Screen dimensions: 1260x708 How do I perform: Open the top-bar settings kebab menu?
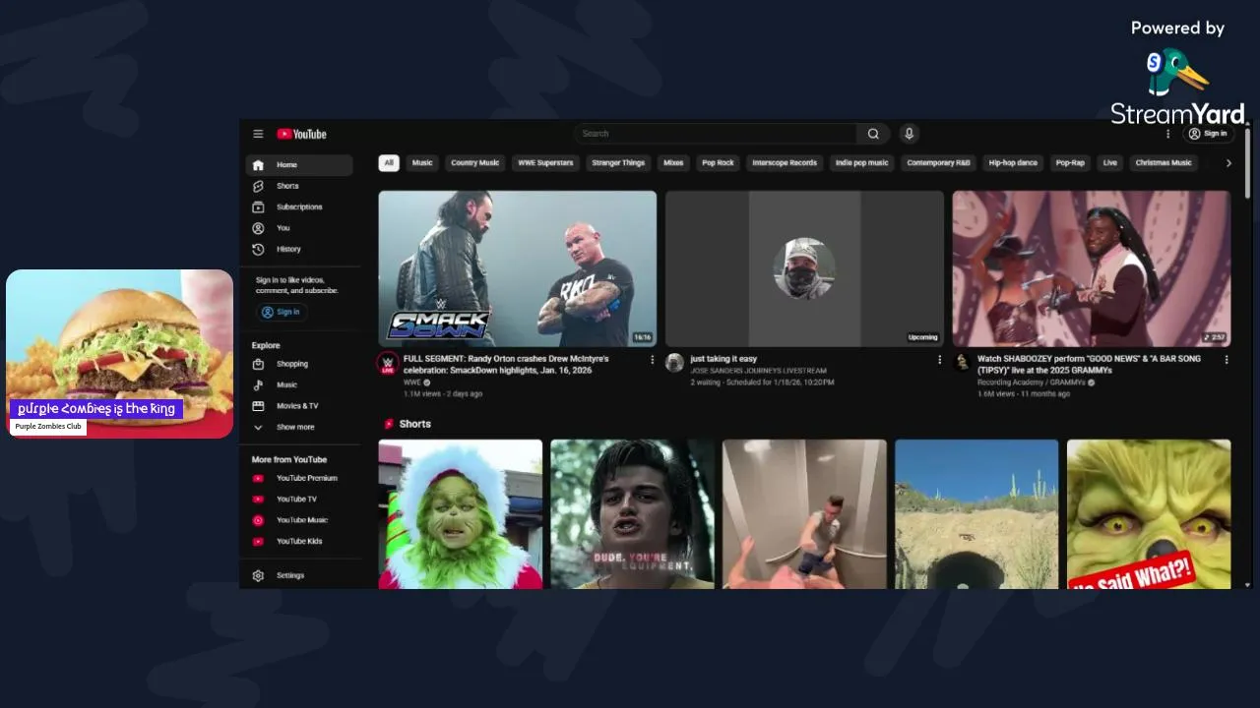click(x=1168, y=134)
